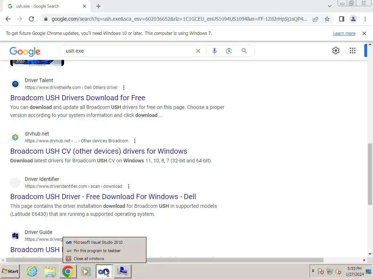Open more options for Driver Identifier result
The height and width of the screenshot is (279, 373).
[x=129, y=186]
